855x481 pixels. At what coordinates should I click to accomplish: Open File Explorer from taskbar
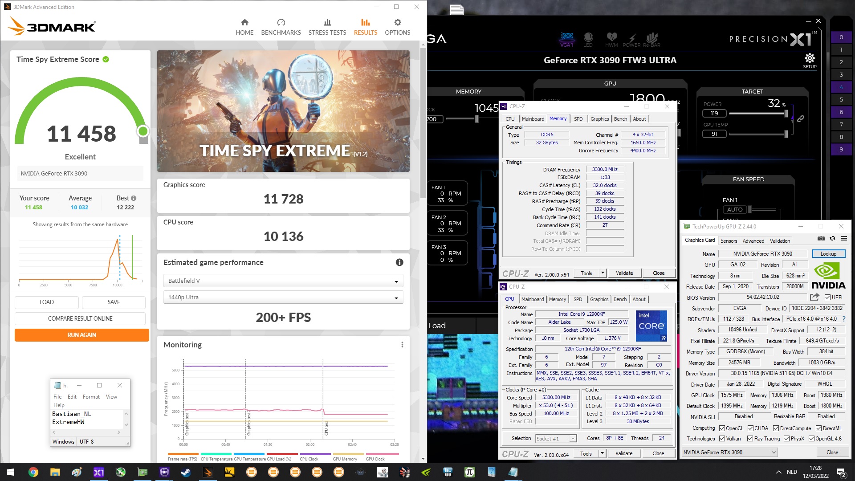pyautogui.click(x=55, y=472)
